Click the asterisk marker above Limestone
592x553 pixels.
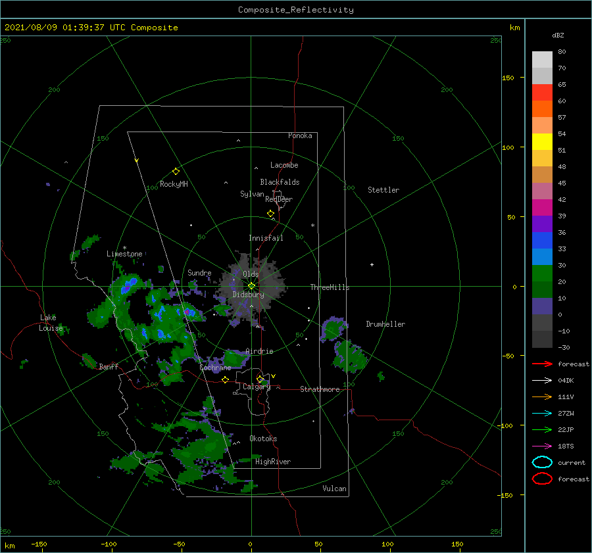pyautogui.click(x=124, y=248)
